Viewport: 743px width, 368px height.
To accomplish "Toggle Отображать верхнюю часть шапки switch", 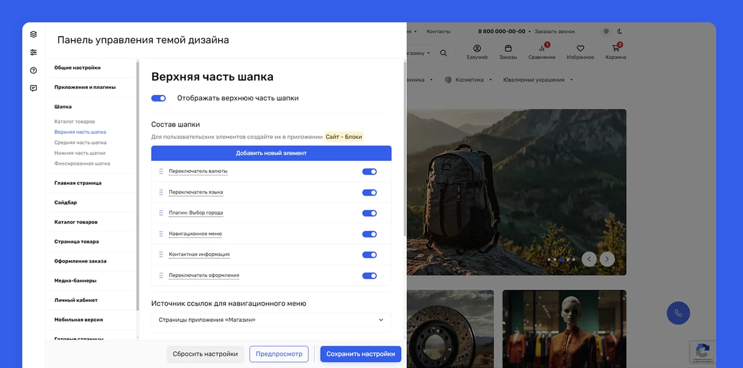I will (158, 98).
